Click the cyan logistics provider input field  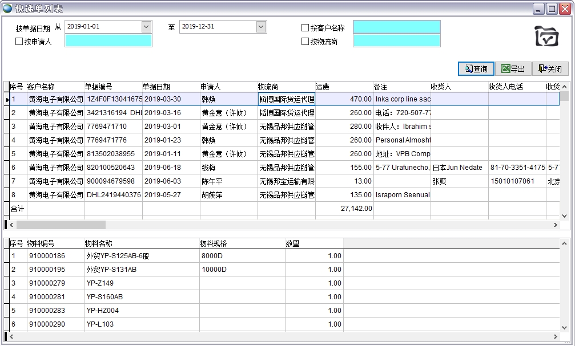pos(396,41)
